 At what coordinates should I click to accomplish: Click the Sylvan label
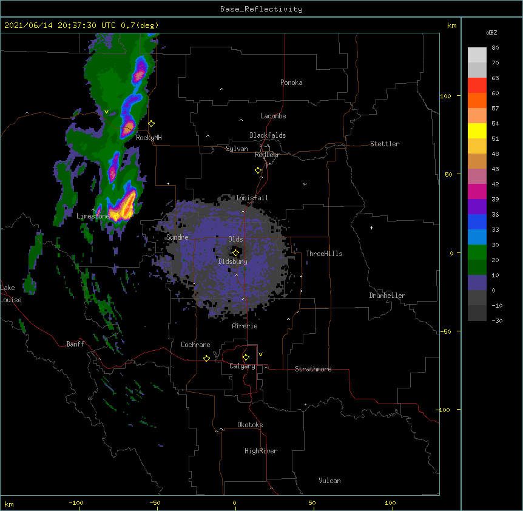(x=237, y=149)
